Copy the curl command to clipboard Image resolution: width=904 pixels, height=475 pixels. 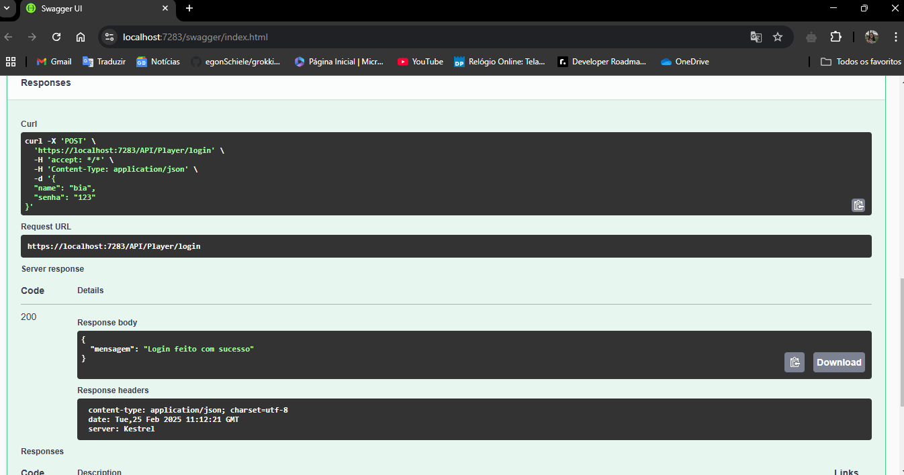click(858, 205)
